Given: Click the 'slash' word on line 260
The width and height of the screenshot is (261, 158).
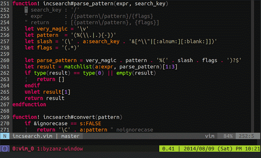Looking at the screenshot, I should click(x=185, y=60).
